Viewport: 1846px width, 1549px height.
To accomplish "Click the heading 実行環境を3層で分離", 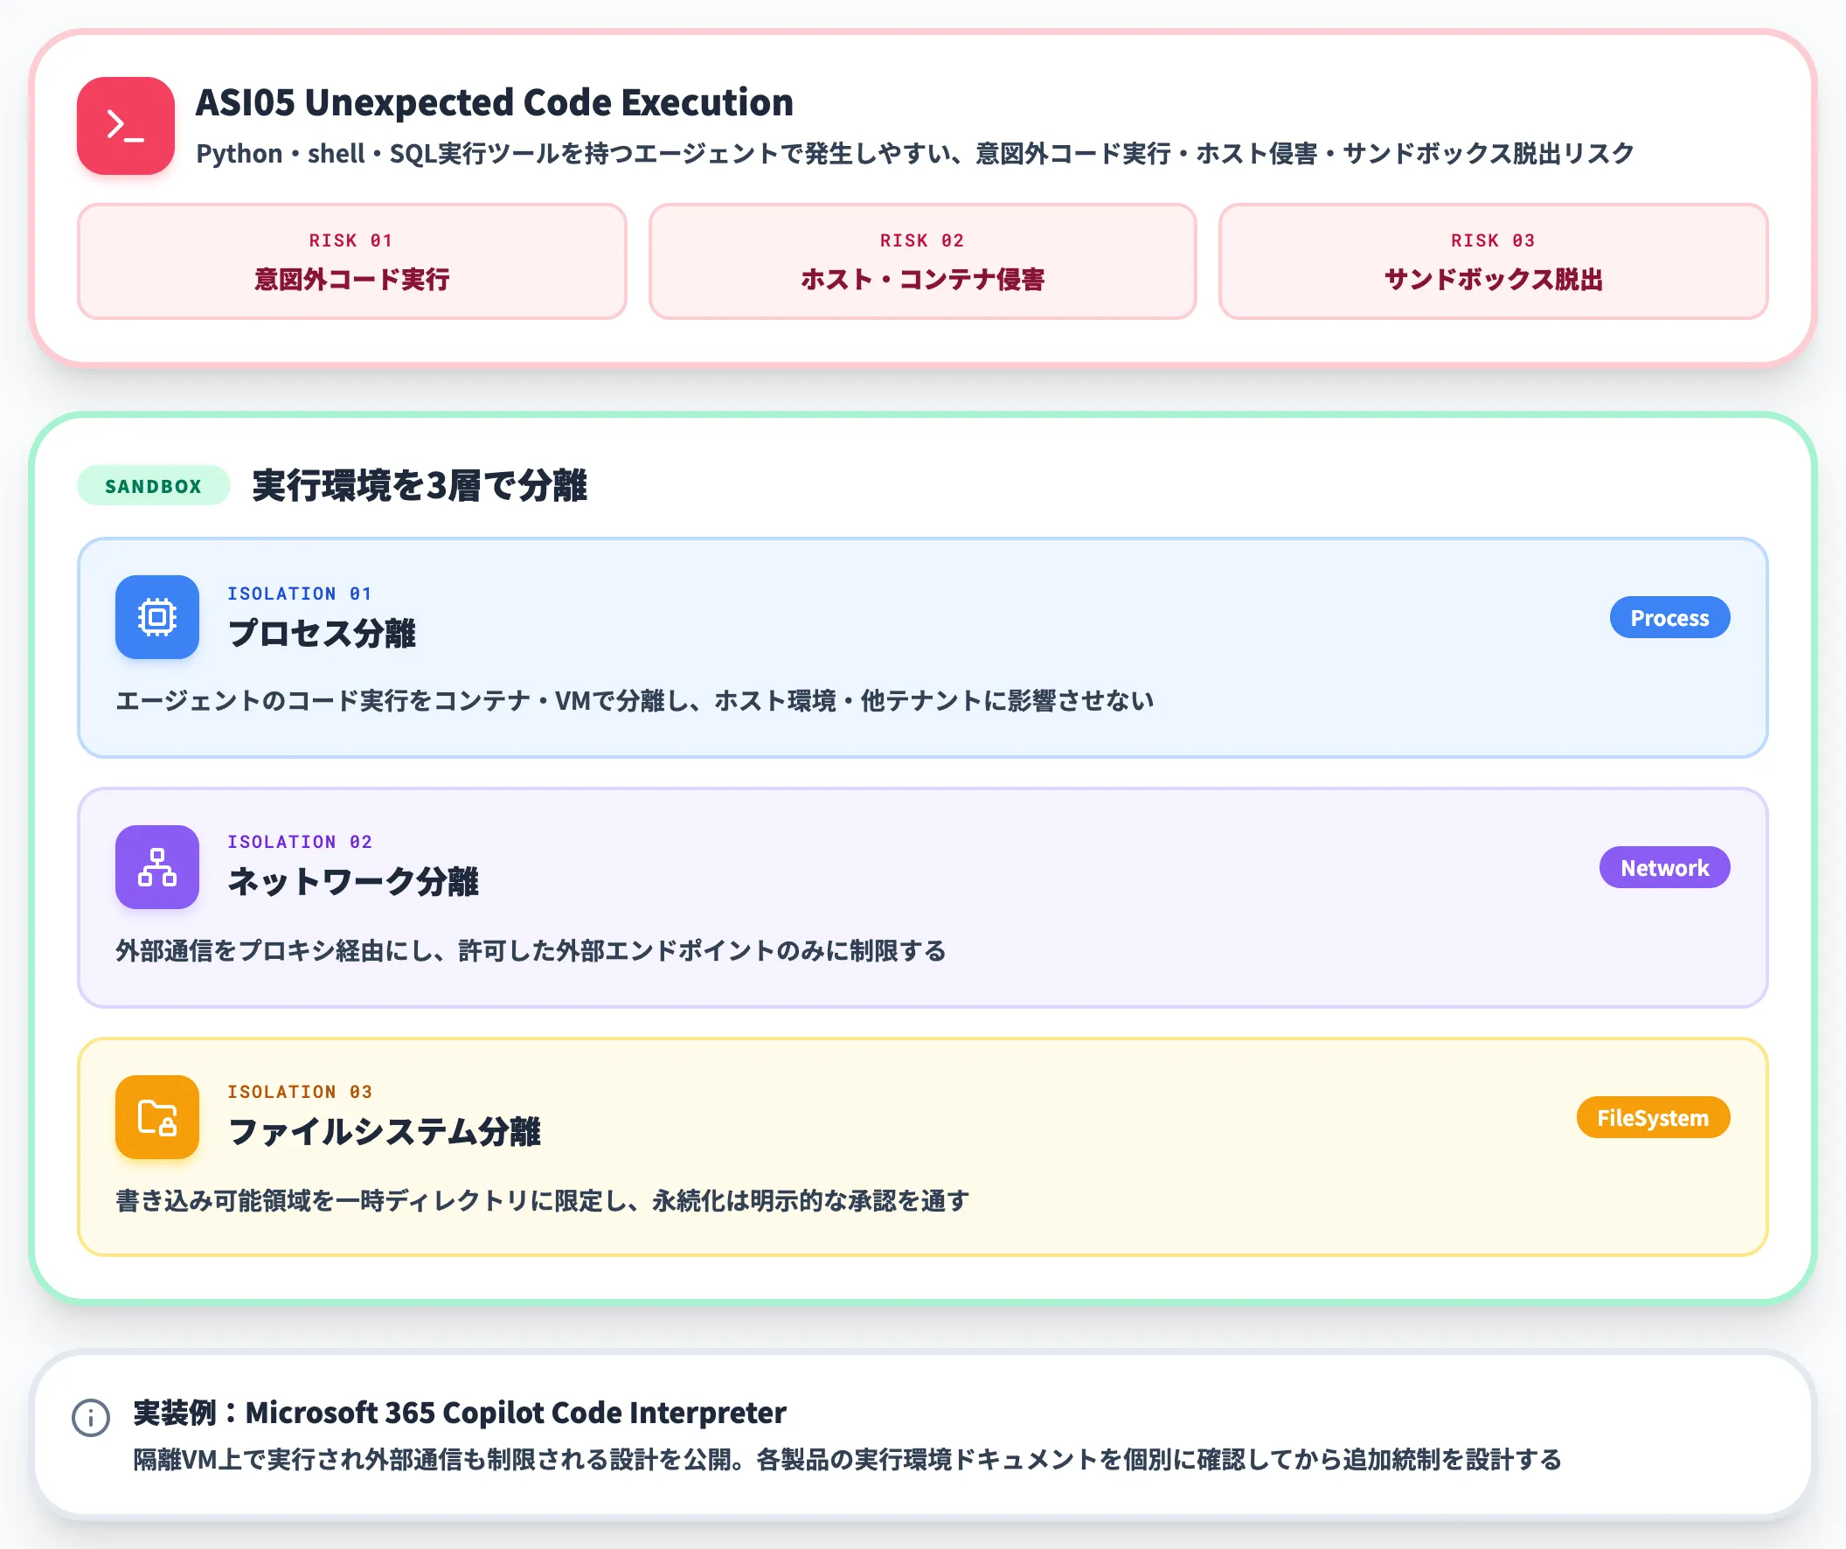I will point(420,485).
